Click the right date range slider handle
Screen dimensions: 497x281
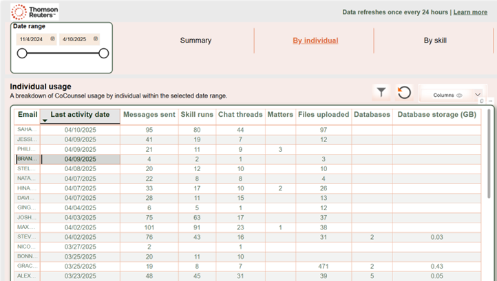point(104,54)
